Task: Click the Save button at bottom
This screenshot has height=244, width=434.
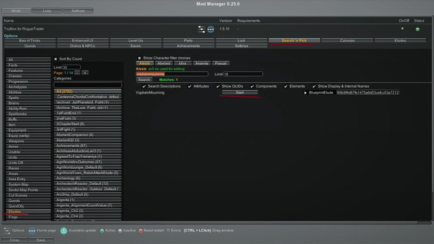Action: (x=41, y=240)
